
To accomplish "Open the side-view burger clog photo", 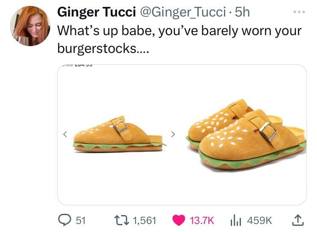I will point(119,134).
